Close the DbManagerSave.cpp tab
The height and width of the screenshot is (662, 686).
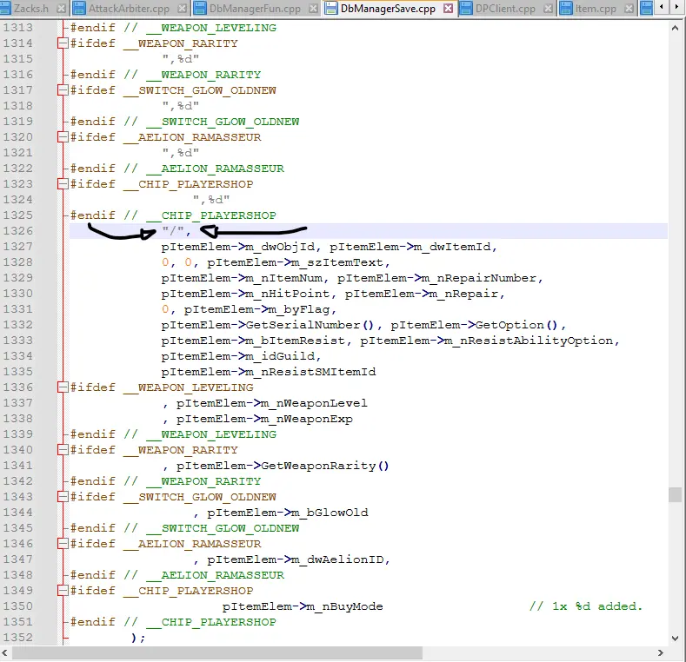click(x=449, y=9)
